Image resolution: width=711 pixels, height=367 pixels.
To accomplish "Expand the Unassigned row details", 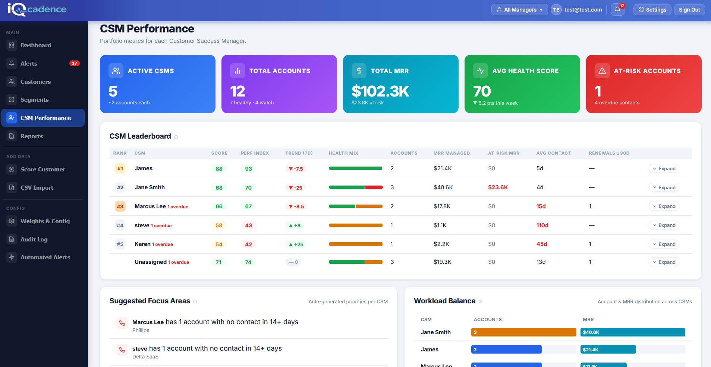I will click(x=664, y=262).
